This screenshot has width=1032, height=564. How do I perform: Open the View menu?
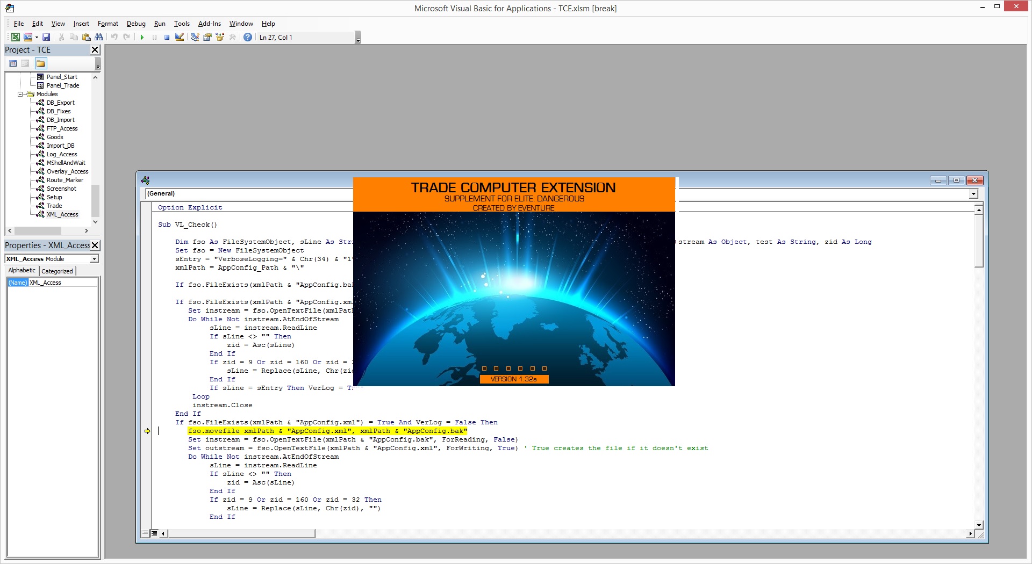pyautogui.click(x=58, y=24)
